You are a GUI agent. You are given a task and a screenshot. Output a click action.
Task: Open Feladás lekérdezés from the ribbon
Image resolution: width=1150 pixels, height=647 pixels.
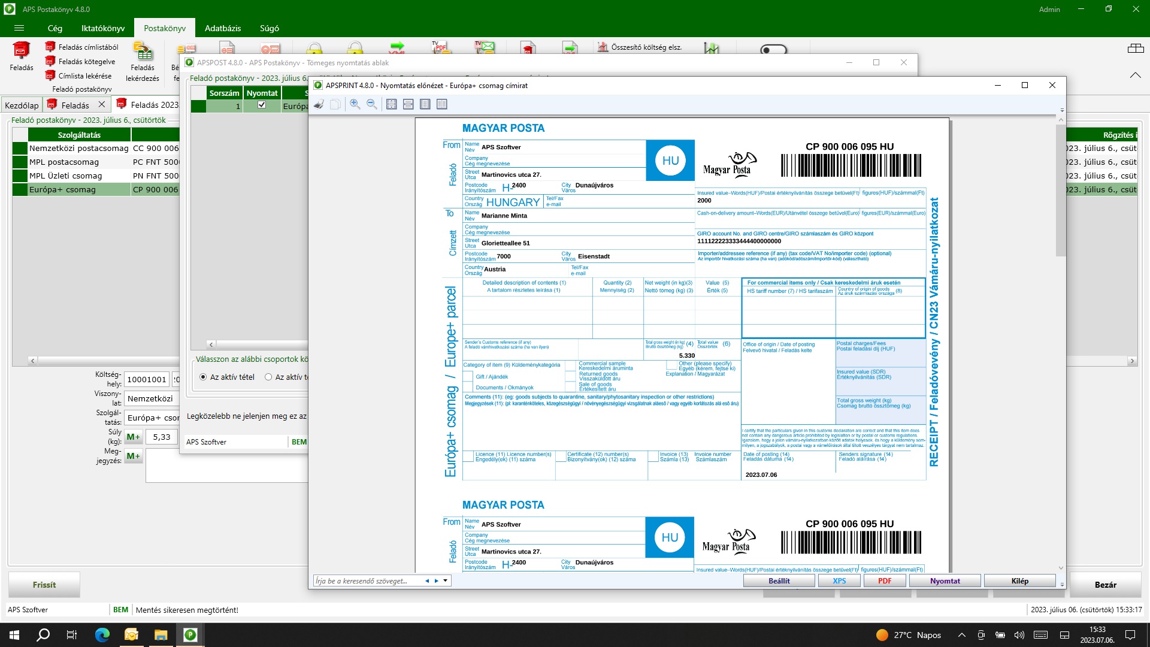point(143,62)
